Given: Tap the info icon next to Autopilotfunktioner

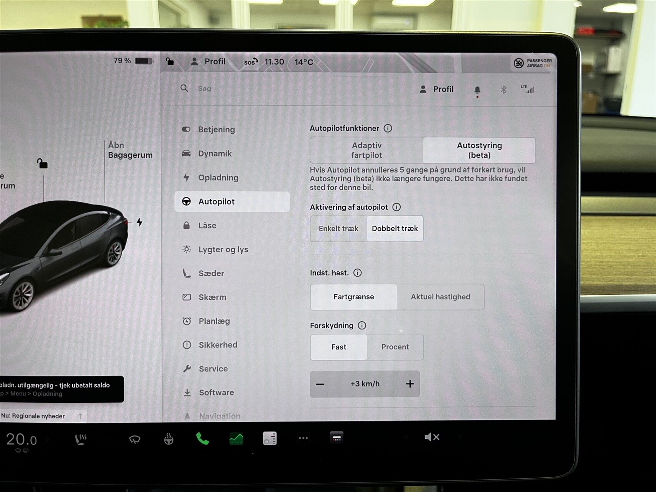Looking at the screenshot, I should coord(388,128).
